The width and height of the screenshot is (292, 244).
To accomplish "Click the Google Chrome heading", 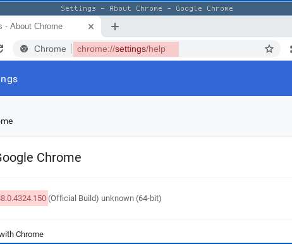I will click(x=39, y=157).
